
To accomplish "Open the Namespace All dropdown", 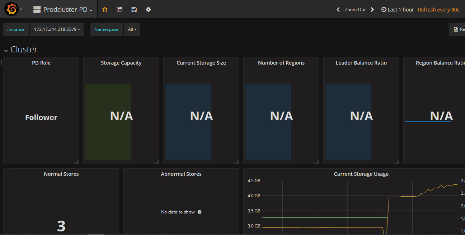I will [132, 29].
